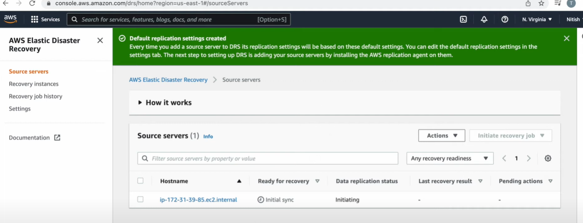Focus the AWS services search field
Image resolution: width=583 pixels, height=223 pixels.
[178, 19]
